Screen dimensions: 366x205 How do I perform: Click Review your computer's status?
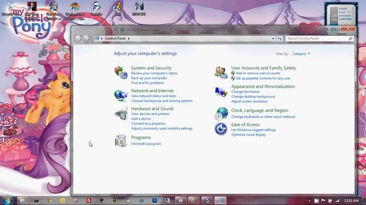(x=154, y=73)
